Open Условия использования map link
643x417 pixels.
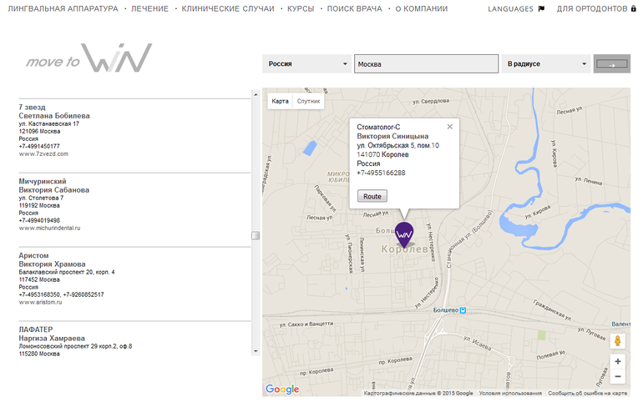click(x=510, y=394)
